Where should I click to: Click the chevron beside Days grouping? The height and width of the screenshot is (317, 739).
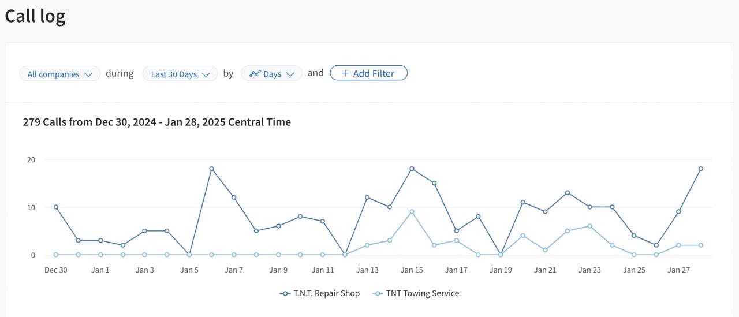click(290, 74)
